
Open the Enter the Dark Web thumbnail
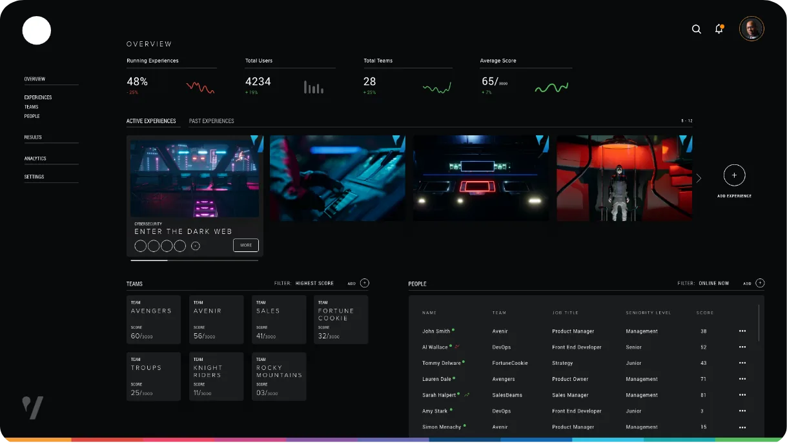pos(195,179)
